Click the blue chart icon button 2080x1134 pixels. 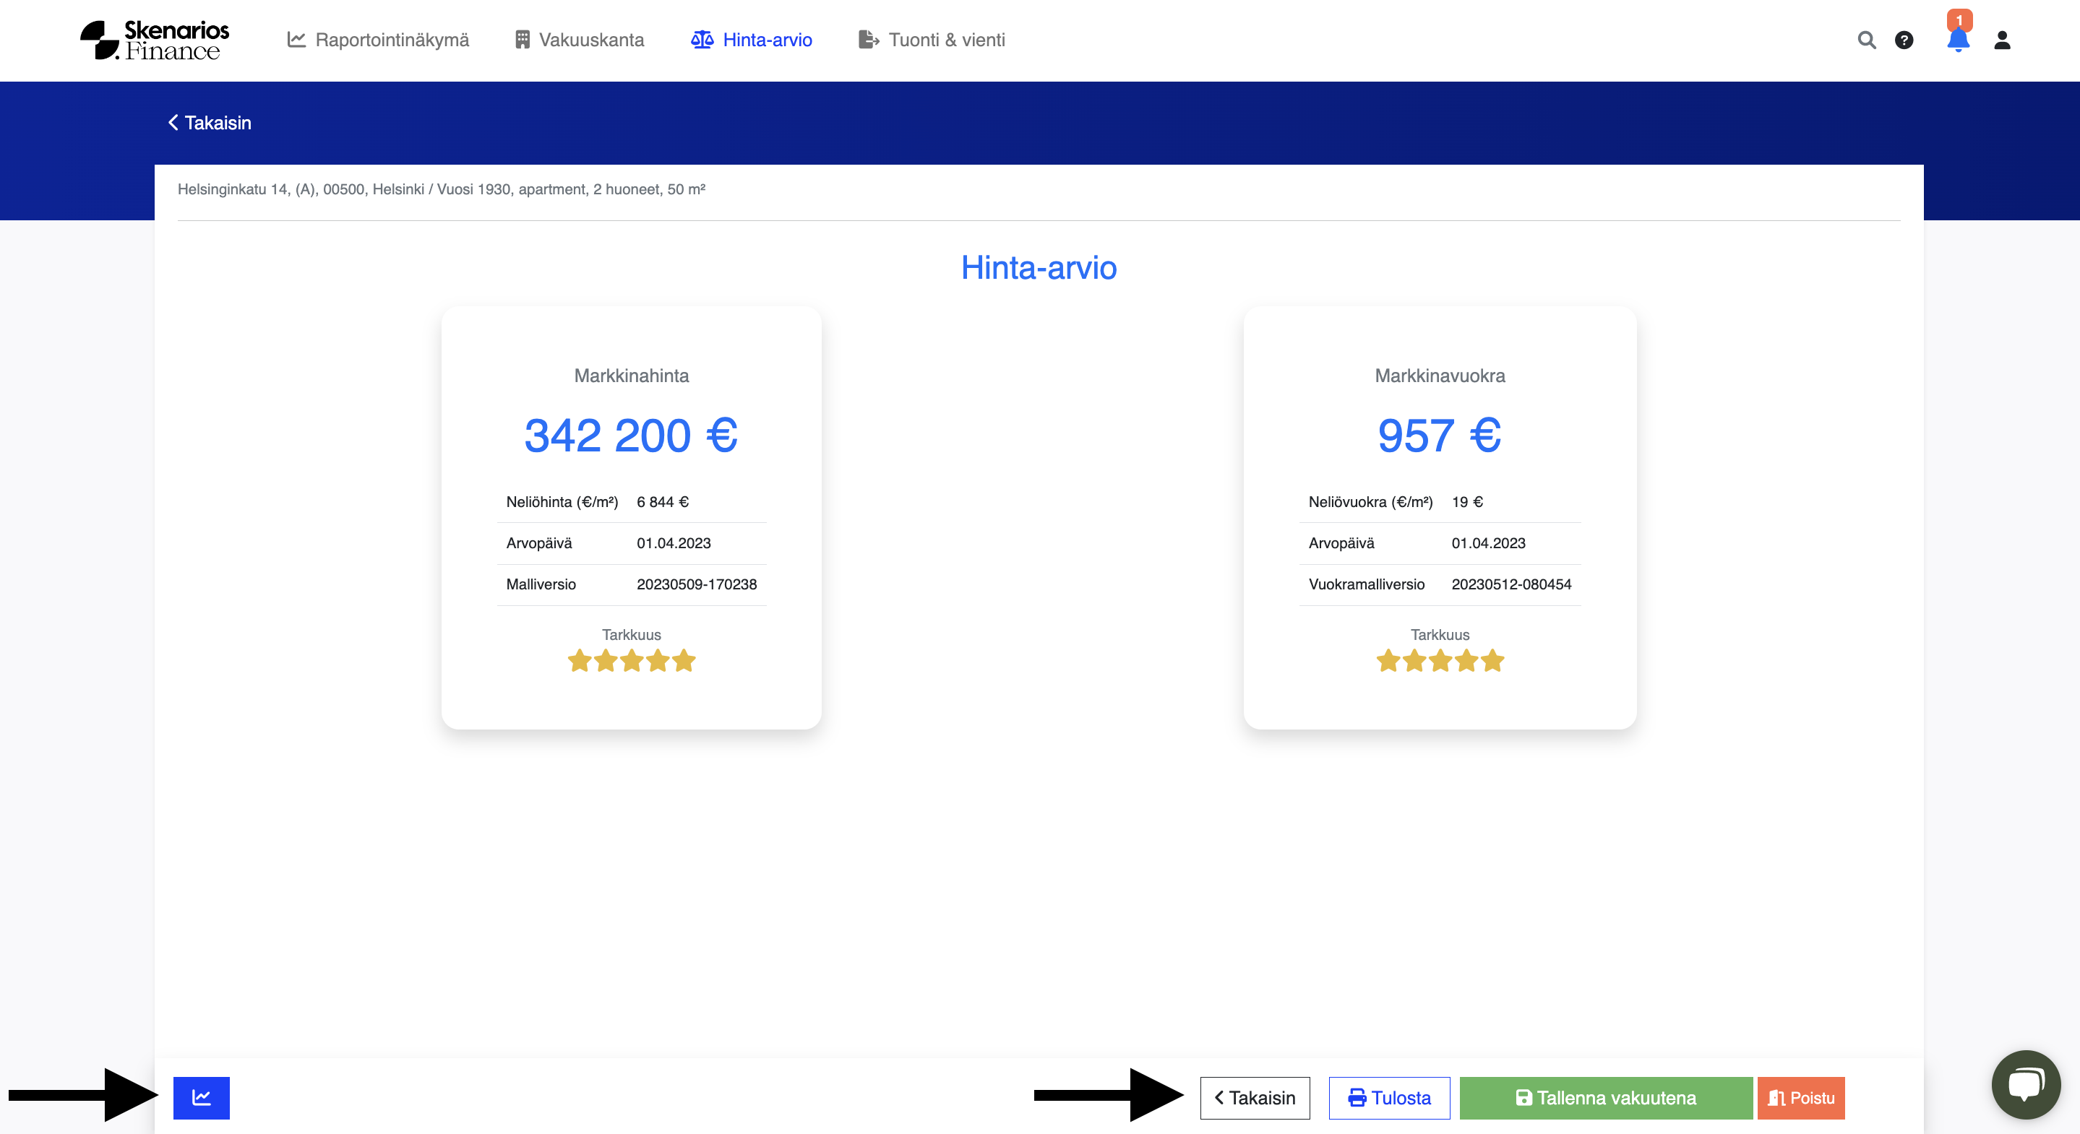tap(201, 1097)
